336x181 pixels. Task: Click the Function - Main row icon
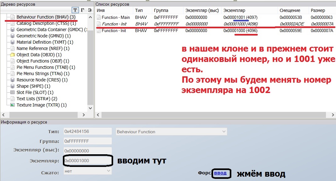click(99, 17)
